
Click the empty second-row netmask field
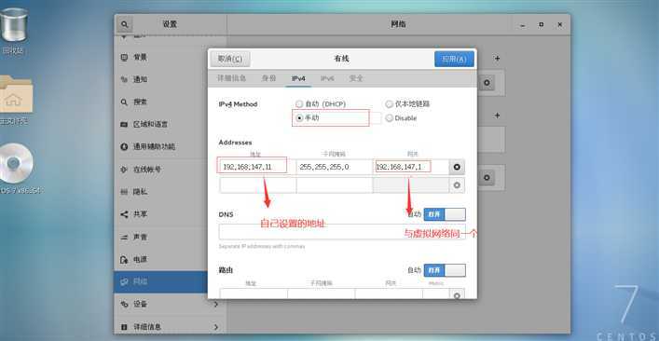(x=335, y=185)
